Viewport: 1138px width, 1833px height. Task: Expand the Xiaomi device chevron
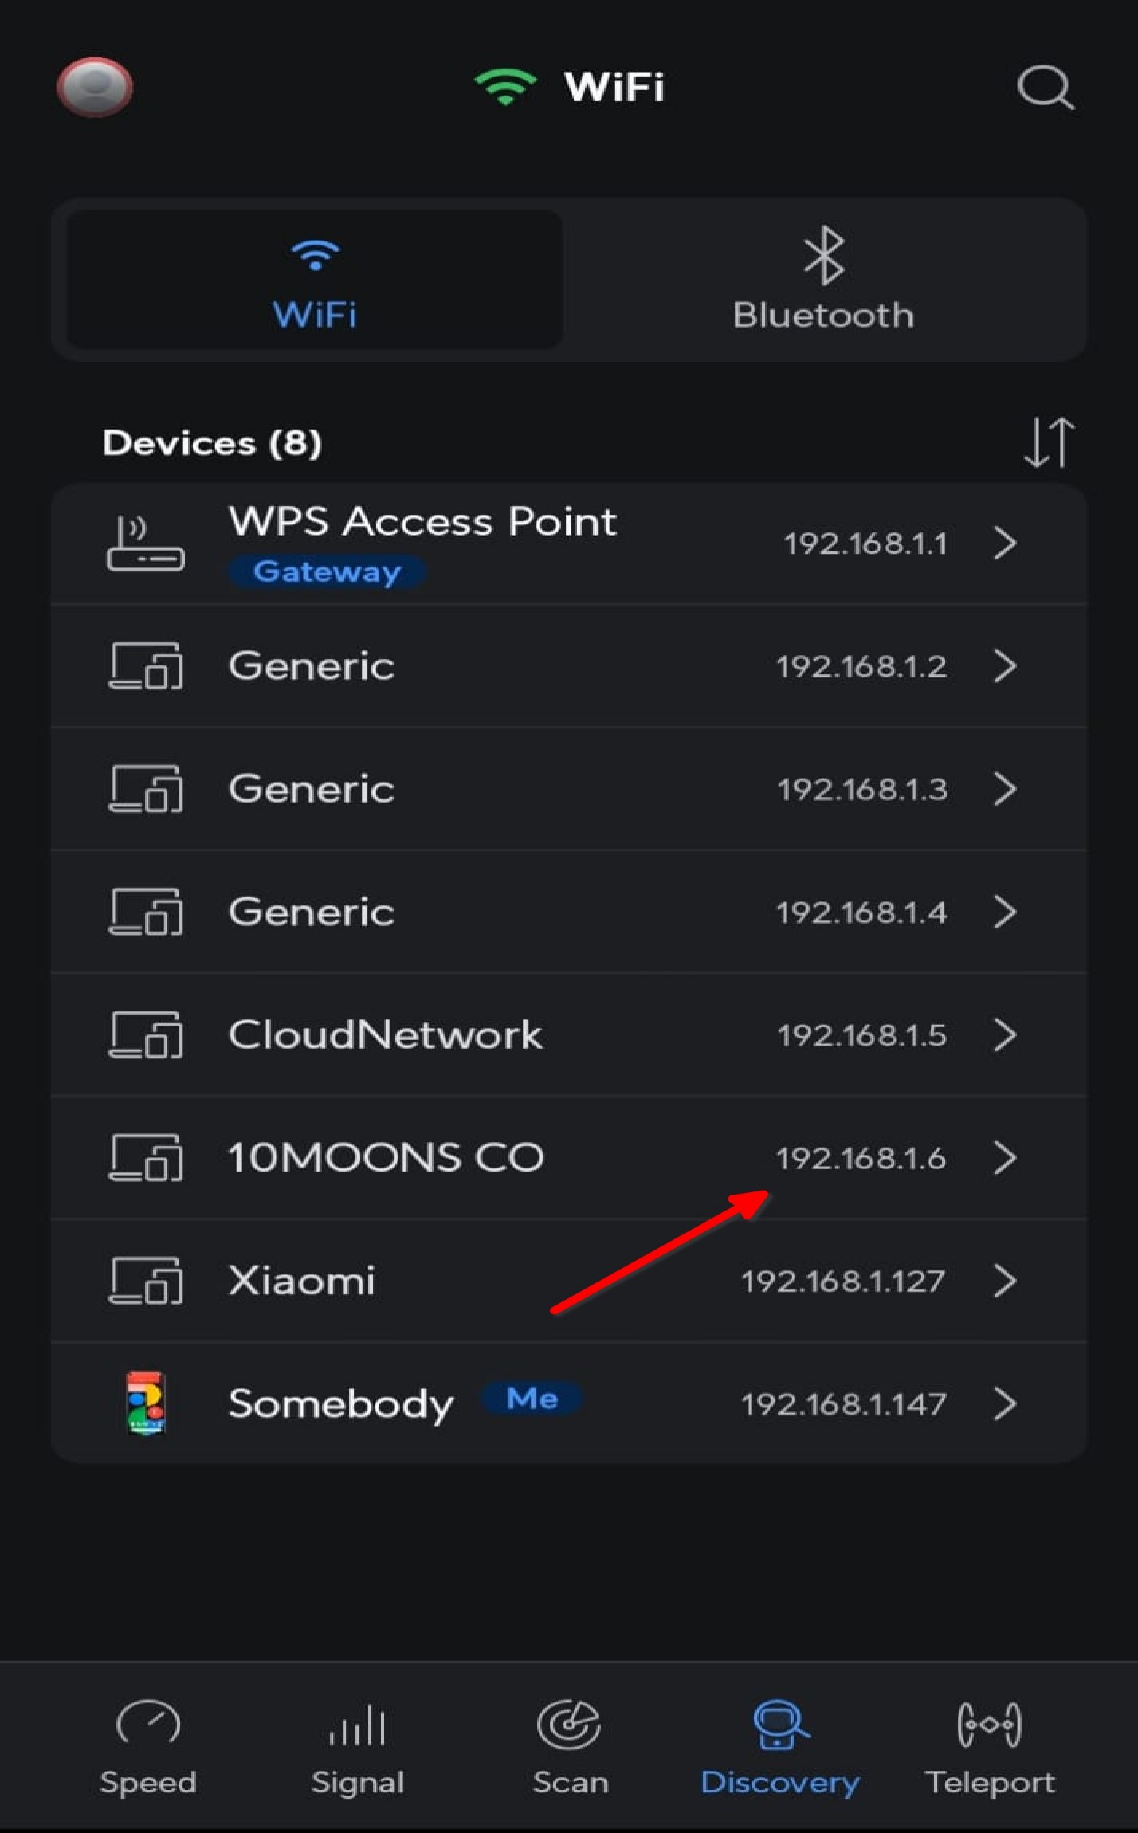pyautogui.click(x=1006, y=1281)
